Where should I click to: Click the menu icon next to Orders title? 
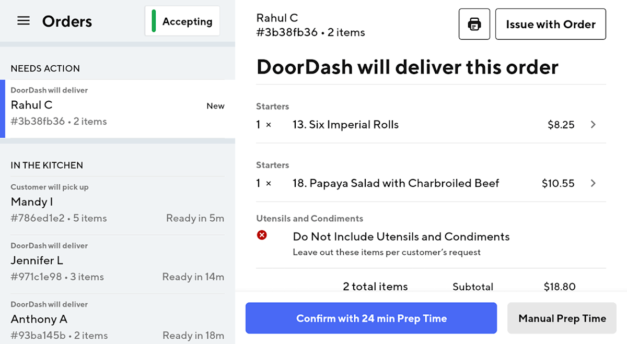pos(23,20)
